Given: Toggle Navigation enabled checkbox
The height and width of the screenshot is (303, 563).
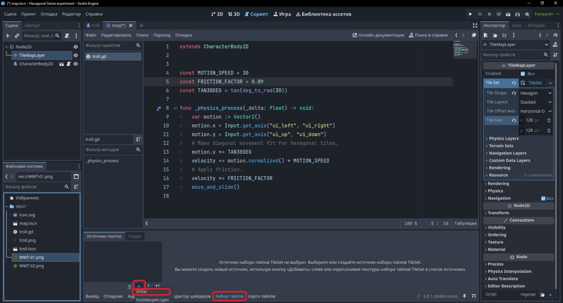Looking at the screenshot, I should click(544, 198).
